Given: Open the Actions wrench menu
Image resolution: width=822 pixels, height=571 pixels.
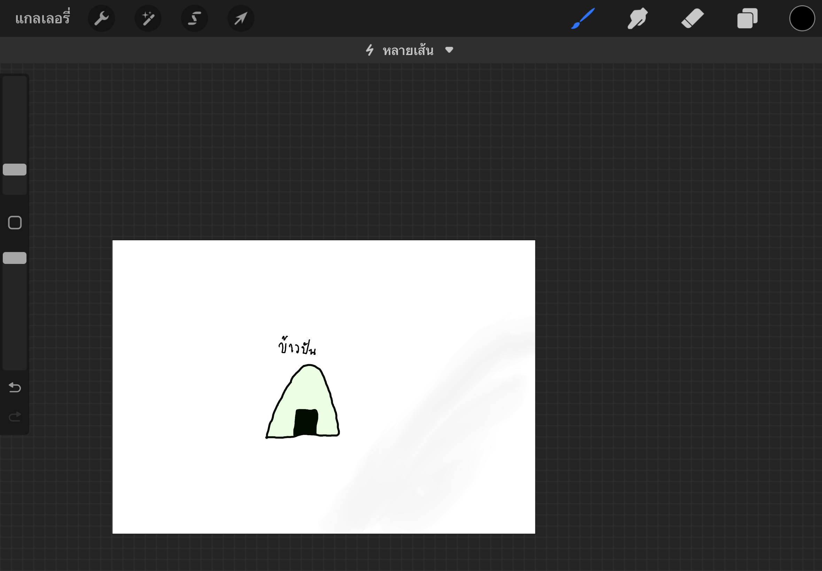Looking at the screenshot, I should click(x=101, y=18).
